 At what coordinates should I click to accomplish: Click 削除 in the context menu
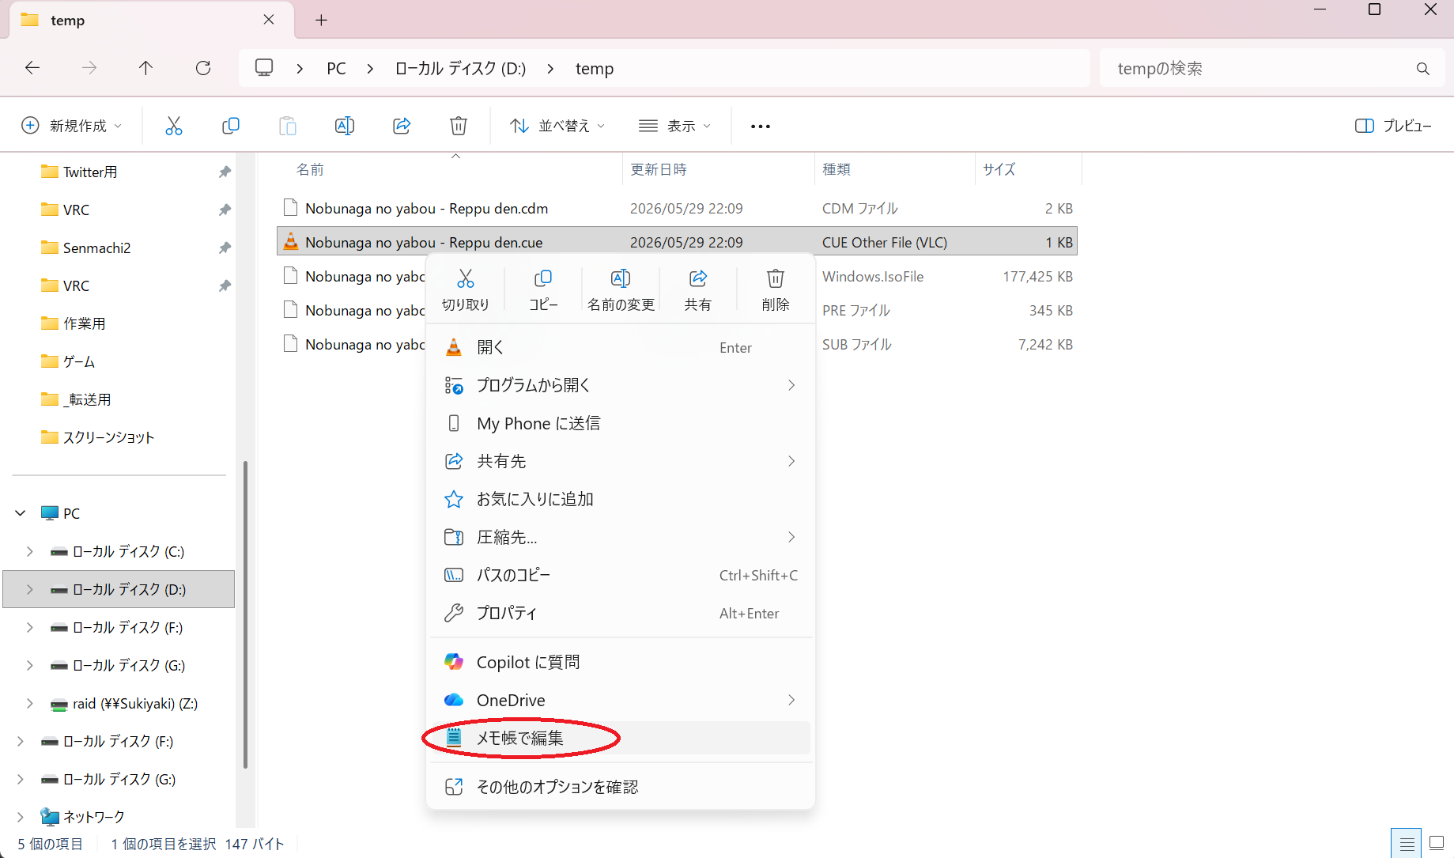[x=776, y=290]
